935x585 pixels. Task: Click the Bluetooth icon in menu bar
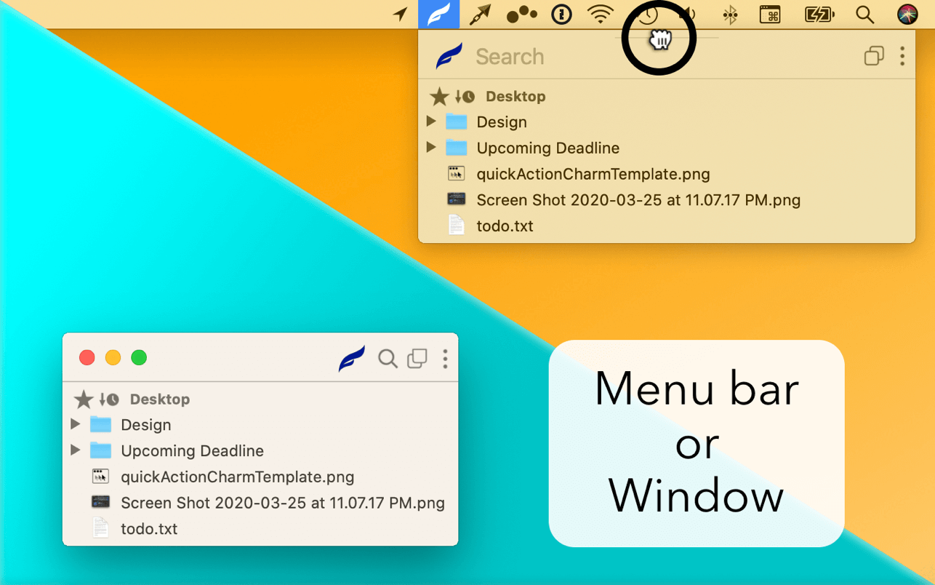click(730, 15)
